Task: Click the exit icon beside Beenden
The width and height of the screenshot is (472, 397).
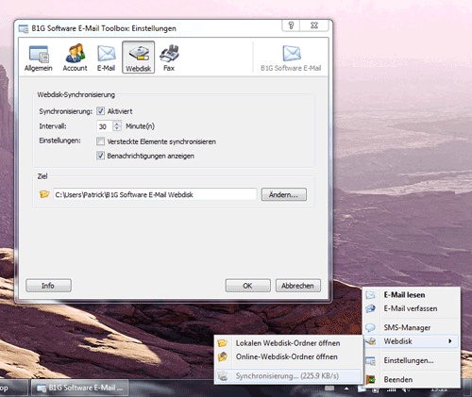Action: click(x=371, y=379)
